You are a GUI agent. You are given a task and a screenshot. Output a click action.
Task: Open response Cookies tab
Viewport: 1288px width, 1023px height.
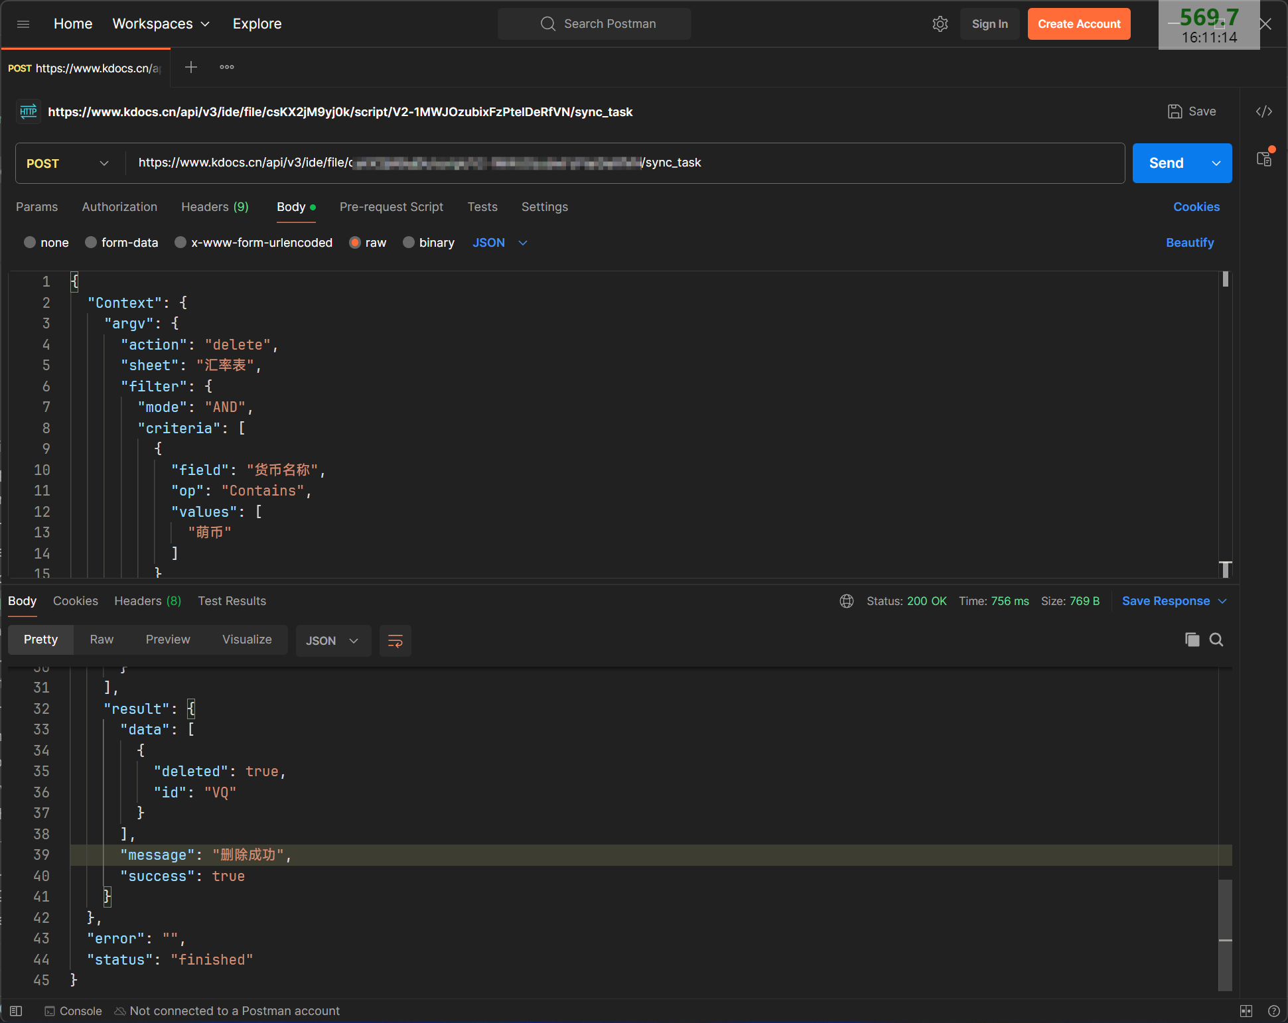[x=76, y=601]
